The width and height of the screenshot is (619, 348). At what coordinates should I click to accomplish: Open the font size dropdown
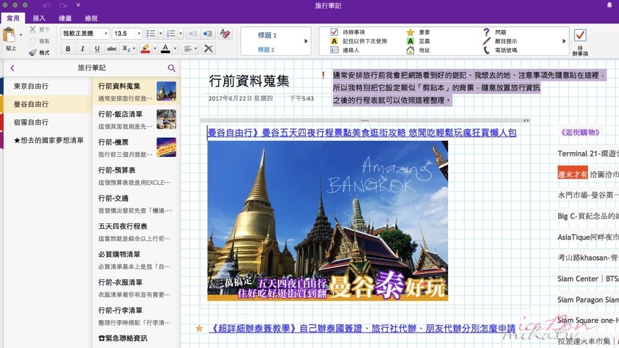139,33
